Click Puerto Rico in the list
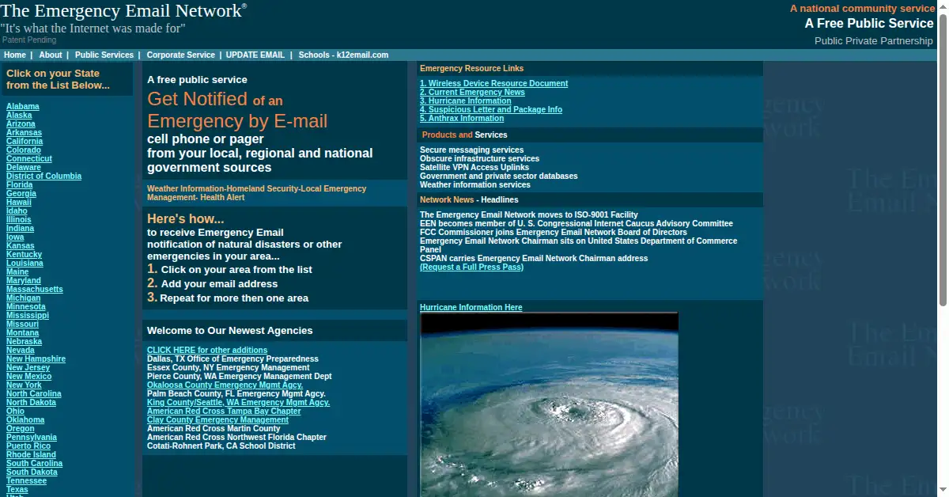This screenshot has height=497, width=949. [x=28, y=446]
